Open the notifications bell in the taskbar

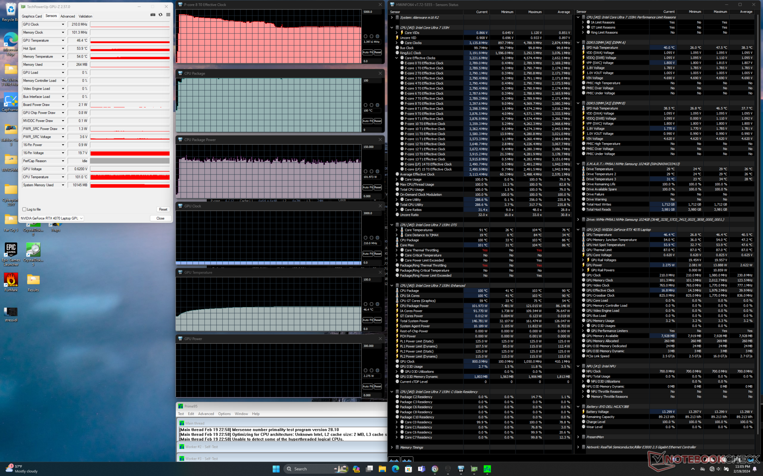(755, 469)
